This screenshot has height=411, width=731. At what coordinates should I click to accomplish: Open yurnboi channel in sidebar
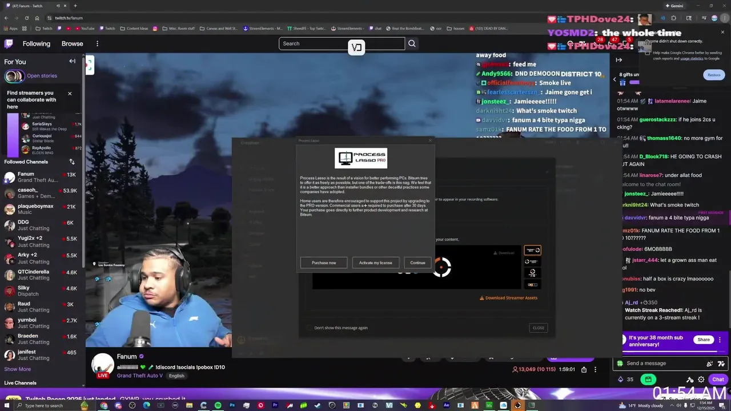click(42, 323)
